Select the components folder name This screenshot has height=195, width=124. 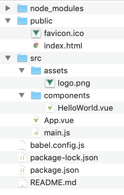(x=67, y=96)
